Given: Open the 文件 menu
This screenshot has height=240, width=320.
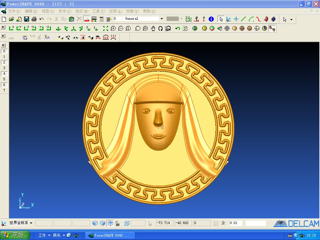Looking at the screenshot, I should tap(14, 11).
